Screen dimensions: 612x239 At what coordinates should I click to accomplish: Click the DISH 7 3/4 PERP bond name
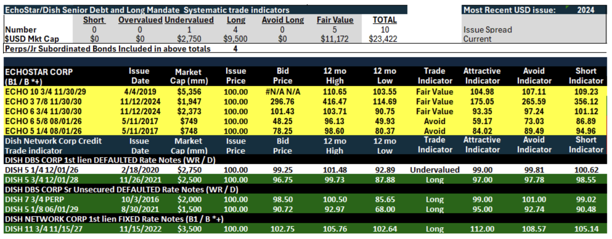[x=35, y=199]
